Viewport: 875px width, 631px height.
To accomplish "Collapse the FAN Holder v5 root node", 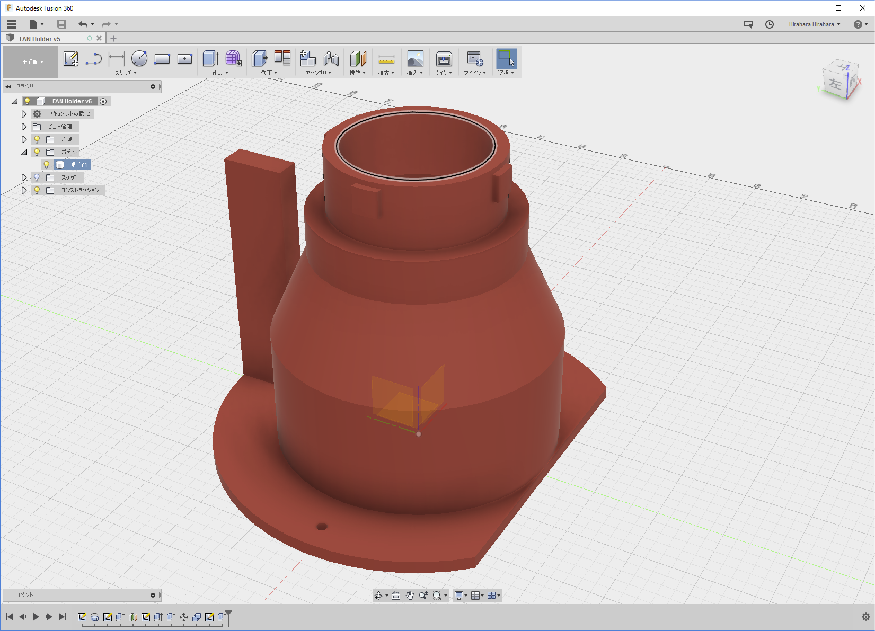I will pyautogui.click(x=15, y=101).
